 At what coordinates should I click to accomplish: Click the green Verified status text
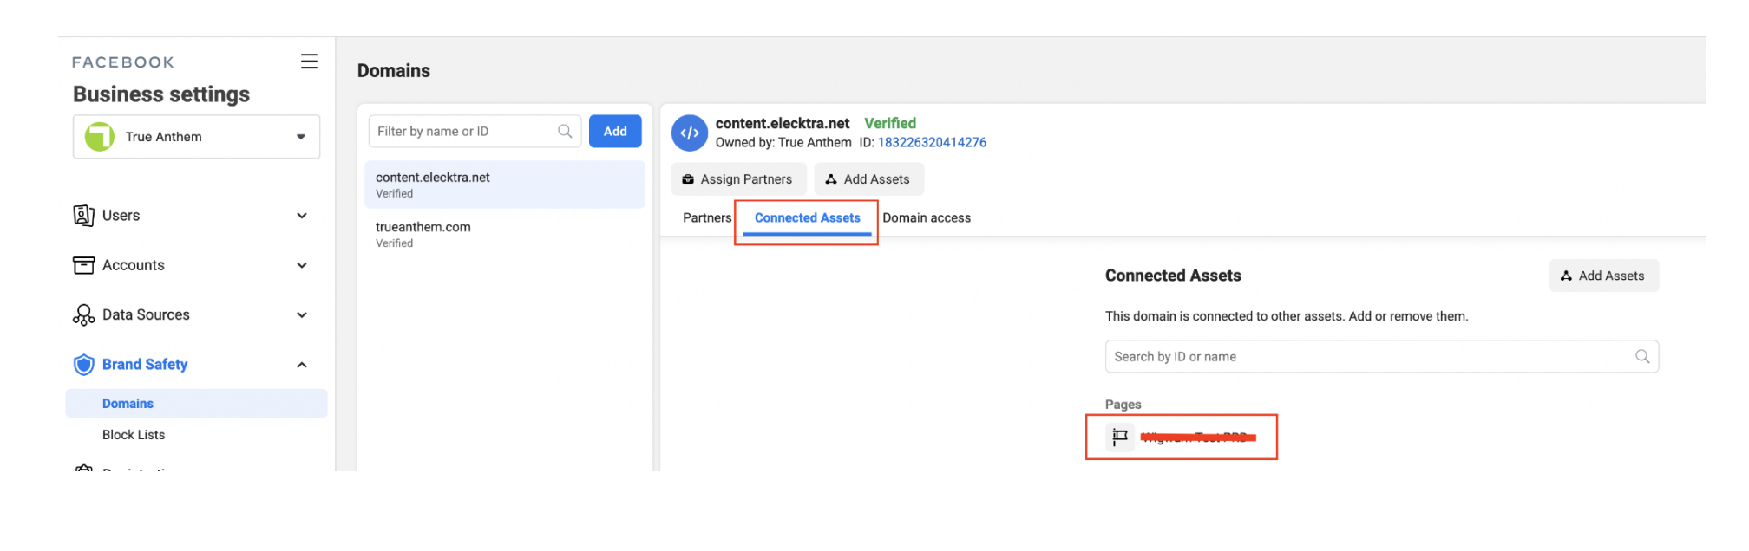coord(890,124)
